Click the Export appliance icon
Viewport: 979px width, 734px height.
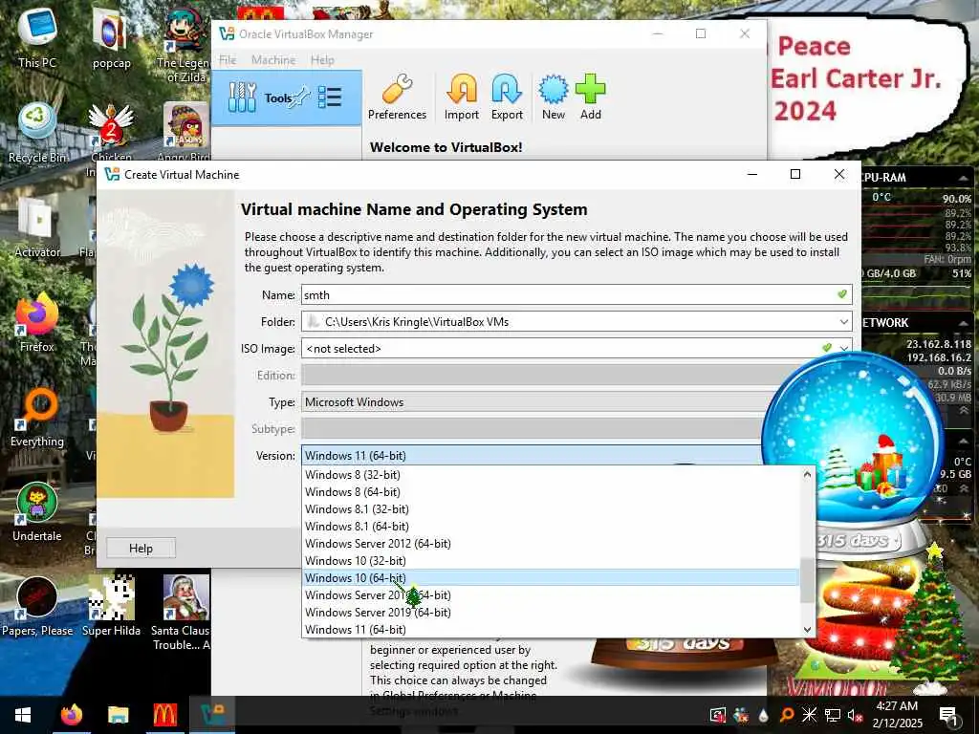click(x=507, y=97)
